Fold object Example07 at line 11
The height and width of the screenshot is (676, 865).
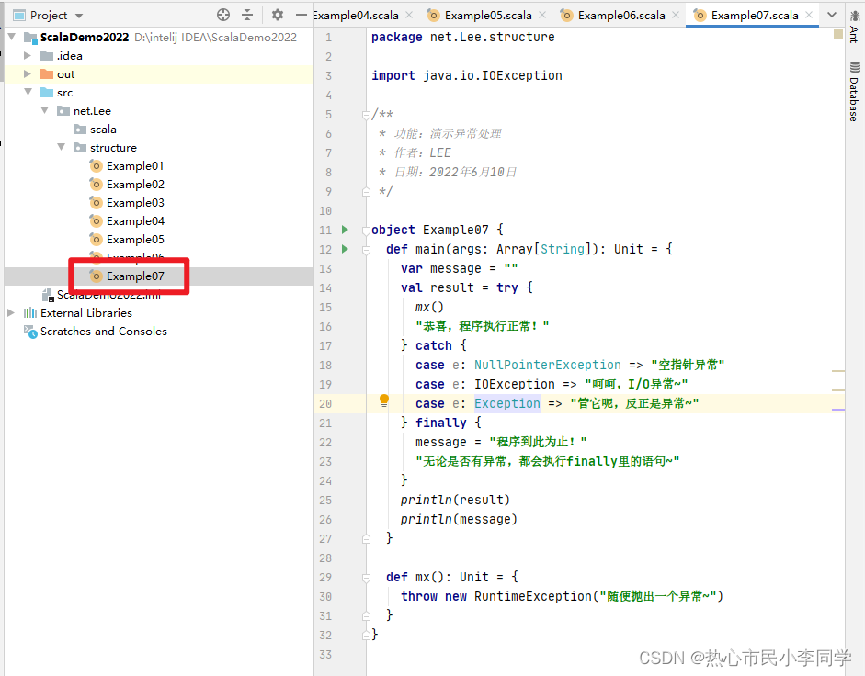pyautogui.click(x=366, y=231)
